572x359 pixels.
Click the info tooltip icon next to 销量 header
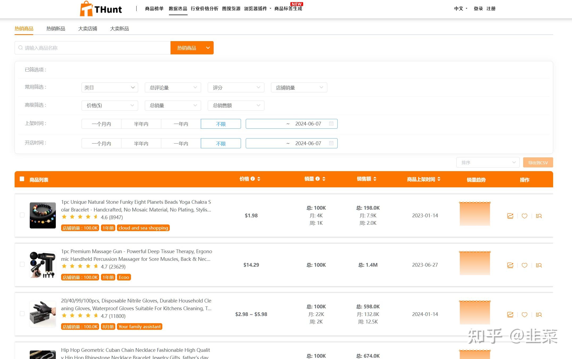click(318, 179)
